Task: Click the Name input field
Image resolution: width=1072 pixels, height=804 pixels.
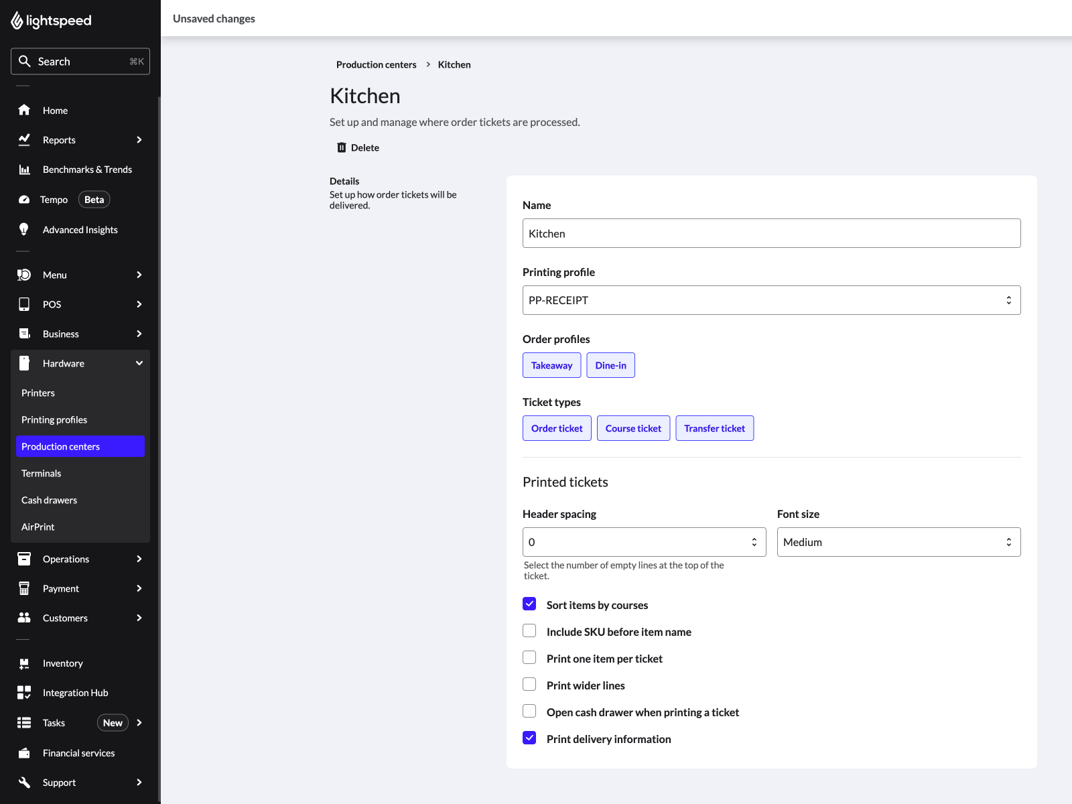Action: pos(771,233)
